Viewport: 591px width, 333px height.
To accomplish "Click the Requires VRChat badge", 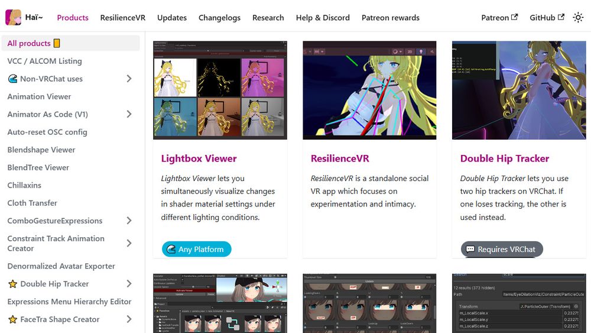I will 502,249.
